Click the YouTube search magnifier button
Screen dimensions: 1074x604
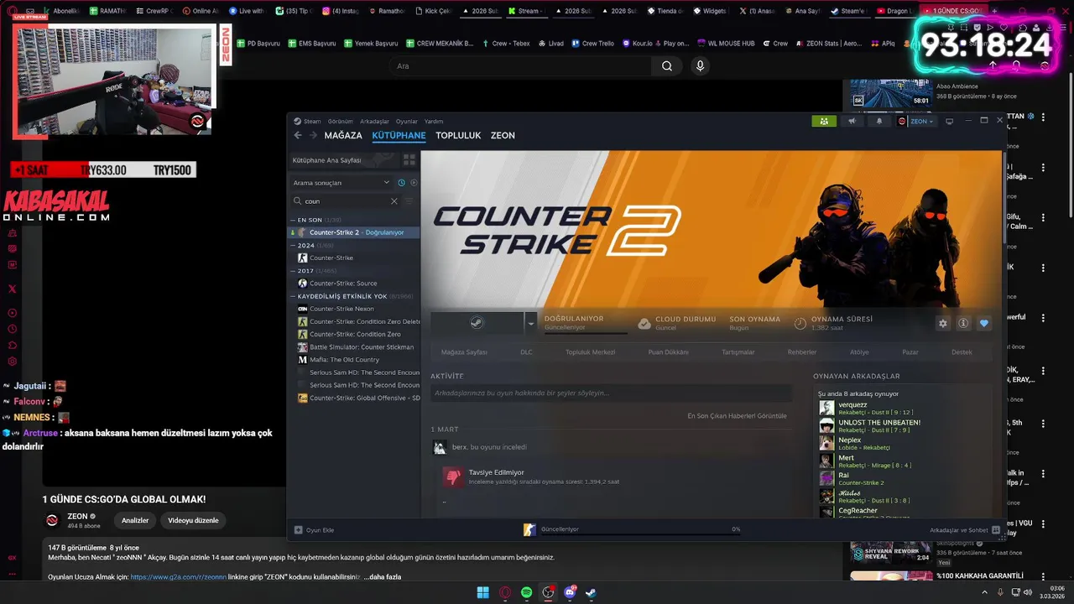pos(667,66)
